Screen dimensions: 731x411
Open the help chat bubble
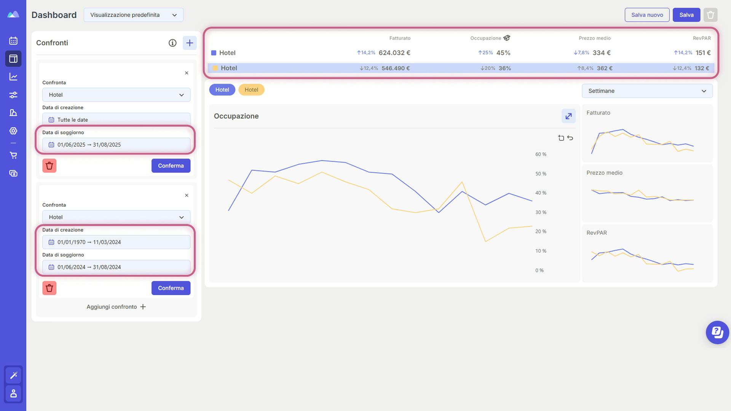pos(717,333)
